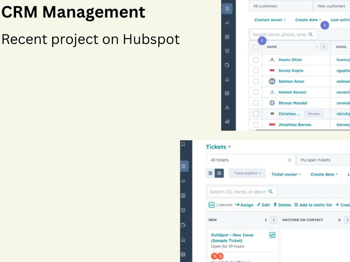Expand the Tickets object dropdown title
Image resolution: width=350 pixels, height=262 pixels.
pos(218,147)
